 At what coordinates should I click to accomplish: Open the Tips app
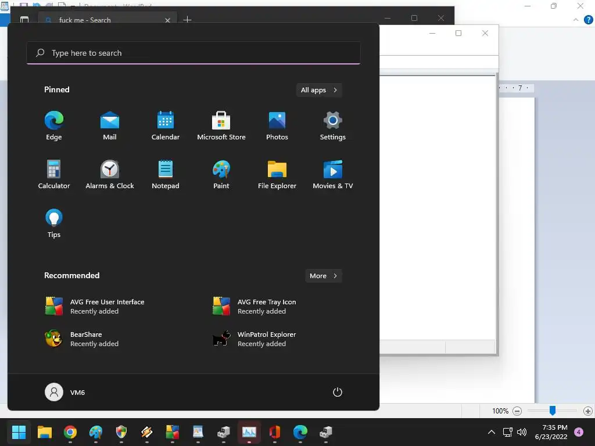[x=54, y=224]
